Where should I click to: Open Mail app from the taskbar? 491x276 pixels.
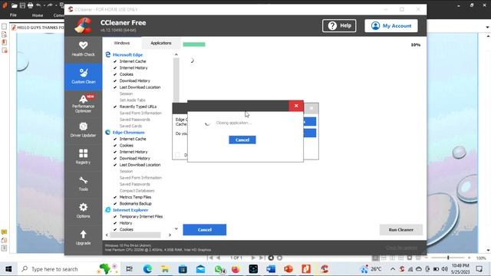(x=200, y=269)
